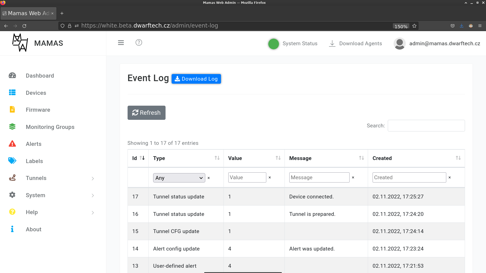Image resolution: width=486 pixels, height=273 pixels.
Task: Click into the Search input field
Action: [426, 126]
